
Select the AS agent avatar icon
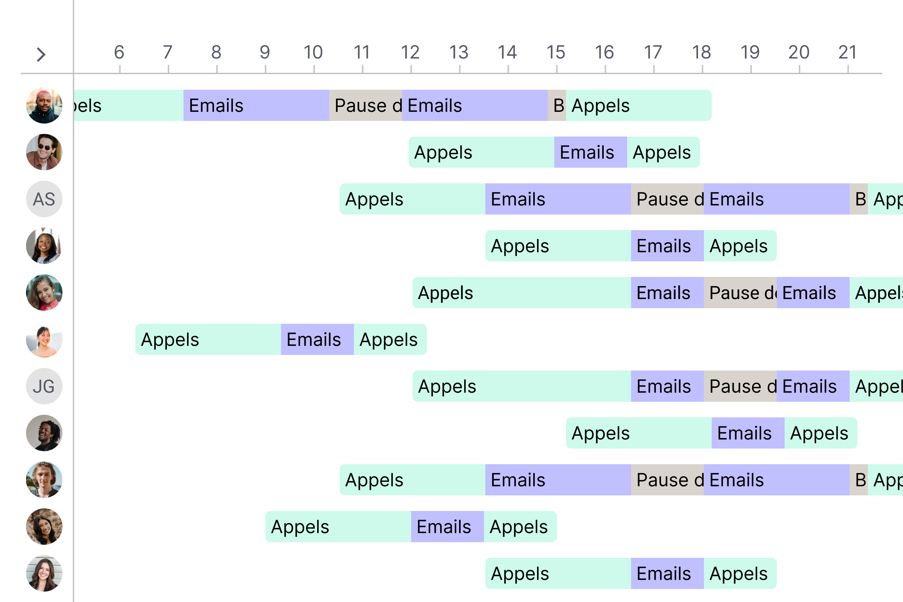42,198
